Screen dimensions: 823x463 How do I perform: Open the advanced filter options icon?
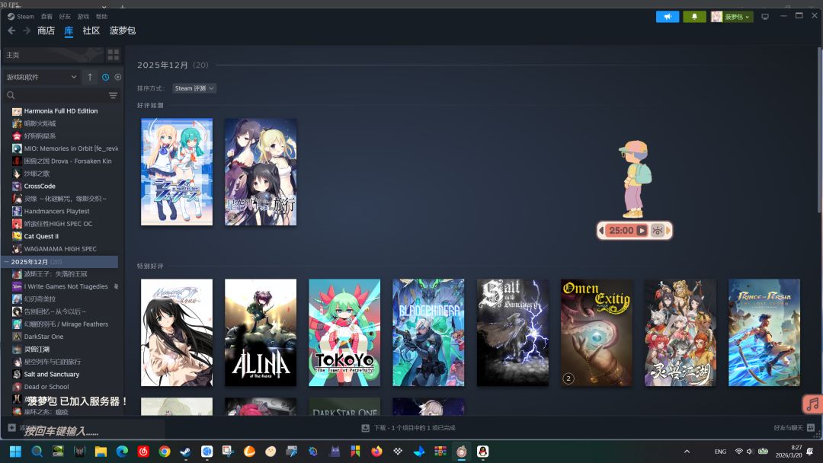click(113, 95)
